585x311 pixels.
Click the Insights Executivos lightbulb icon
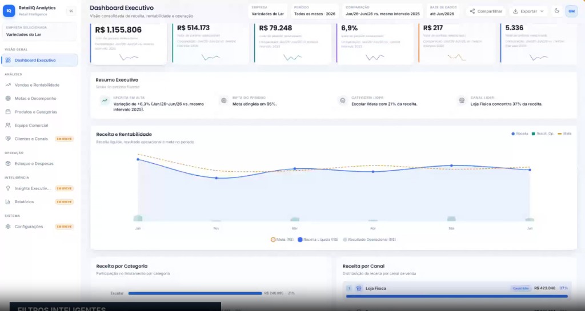(8, 188)
